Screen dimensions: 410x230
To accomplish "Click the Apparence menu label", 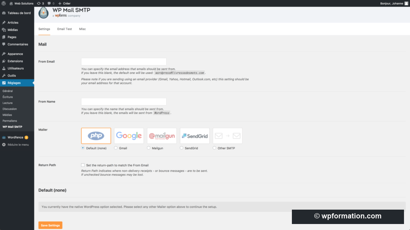I will [15, 54].
